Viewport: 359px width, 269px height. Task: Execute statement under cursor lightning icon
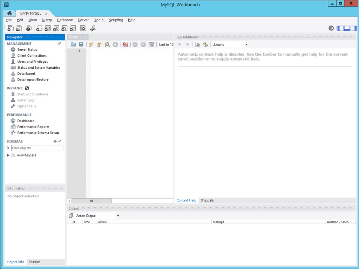(x=99, y=44)
